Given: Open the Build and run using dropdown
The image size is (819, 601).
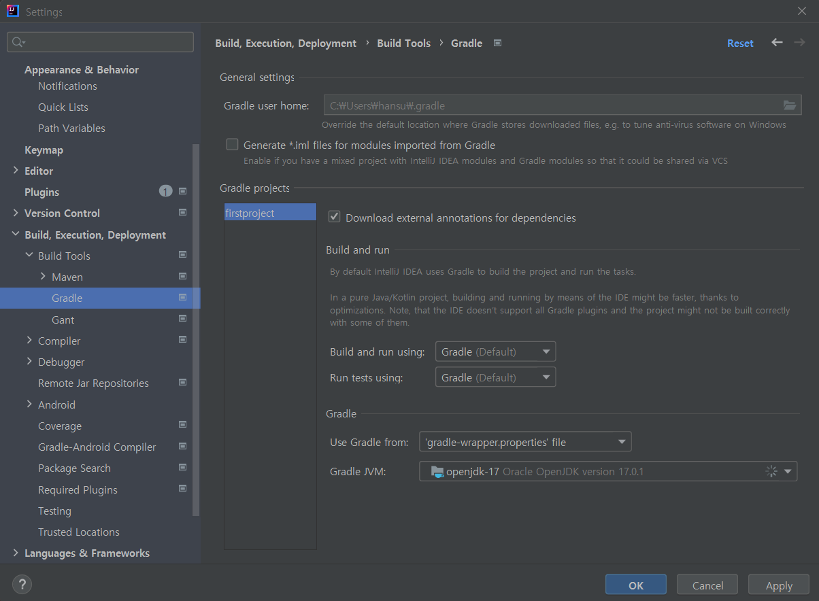Looking at the screenshot, I should click(x=496, y=351).
